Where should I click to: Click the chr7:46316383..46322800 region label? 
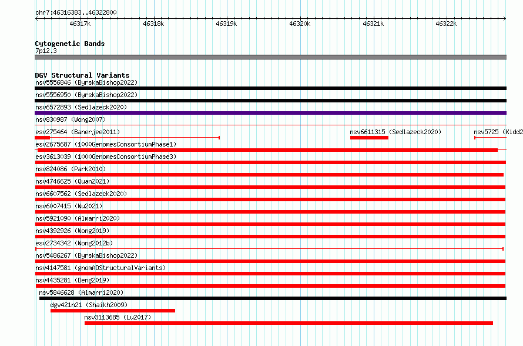tap(76, 12)
